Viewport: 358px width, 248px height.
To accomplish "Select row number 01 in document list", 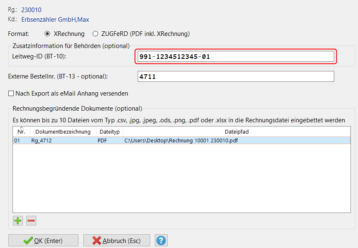I will [17, 141].
